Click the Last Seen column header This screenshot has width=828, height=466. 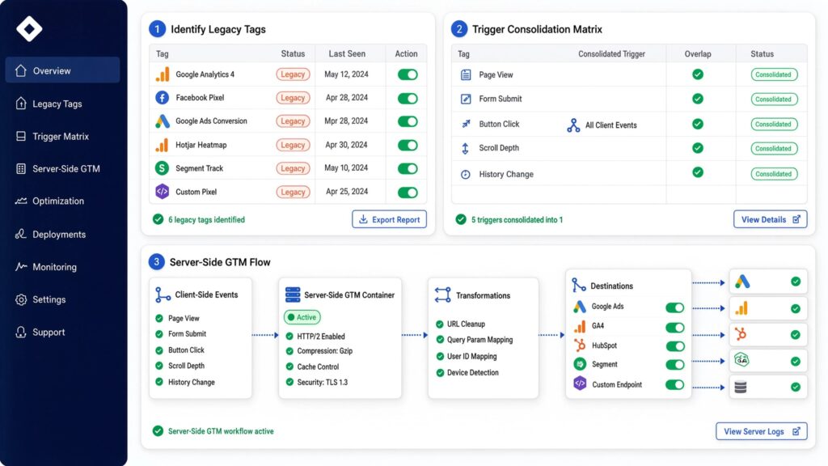pos(347,53)
